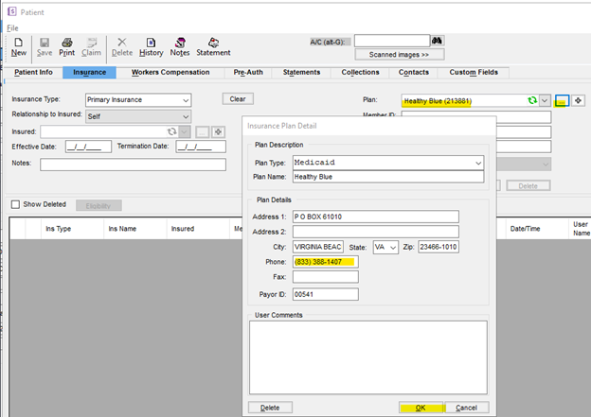Open the Plan Type Medicaid dropdown

(x=478, y=163)
